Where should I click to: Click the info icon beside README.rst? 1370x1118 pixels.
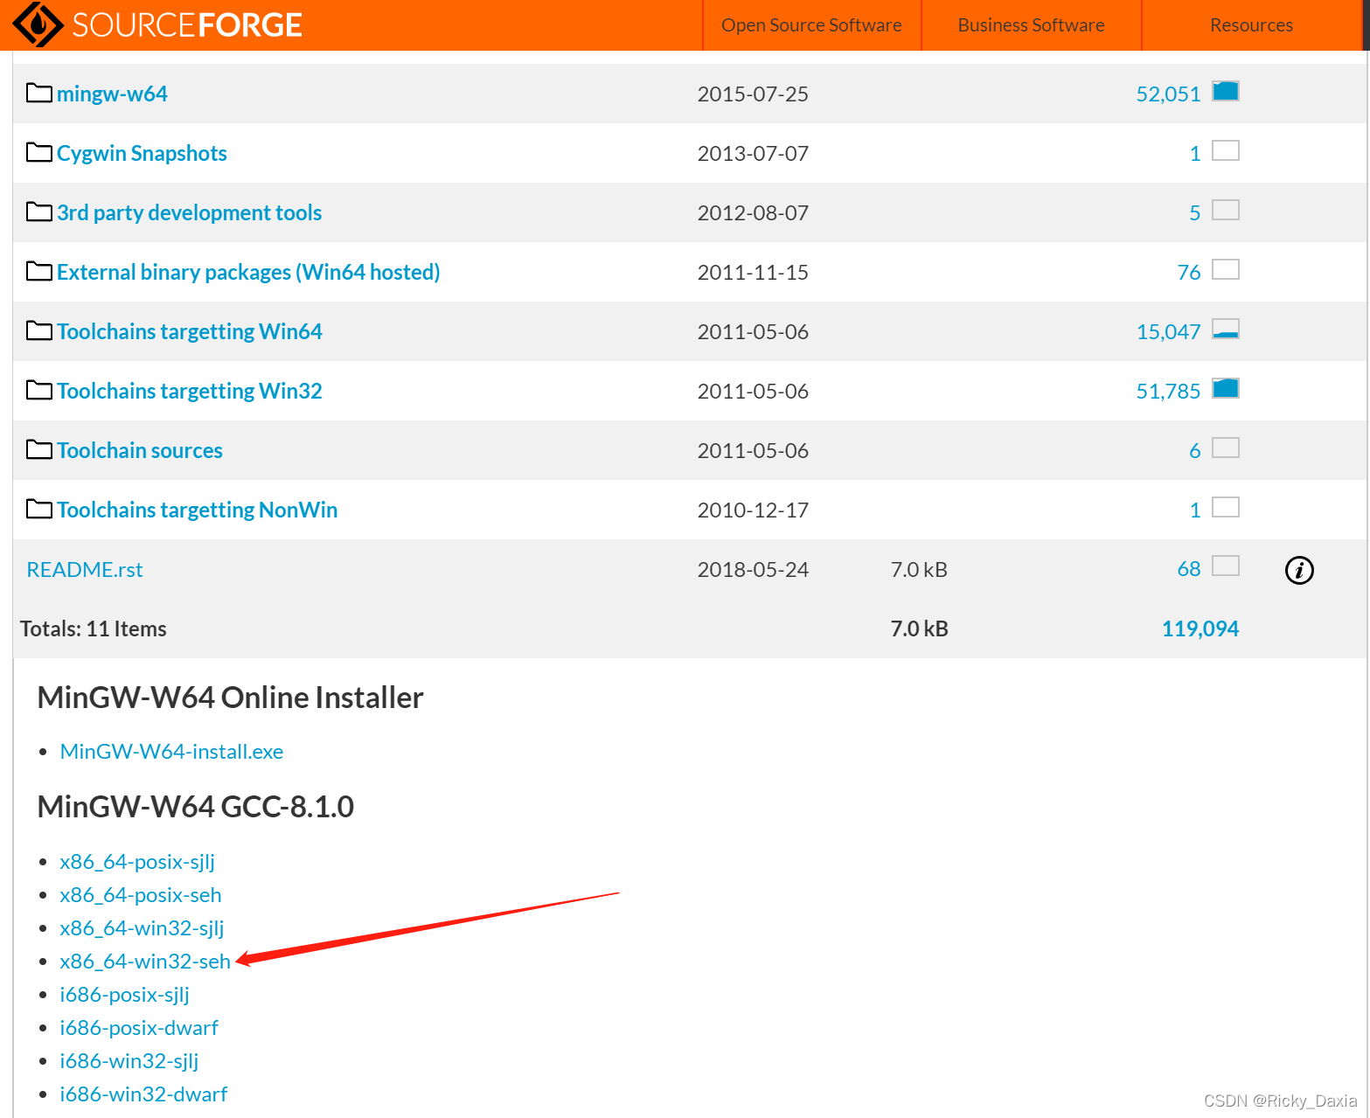(1299, 570)
